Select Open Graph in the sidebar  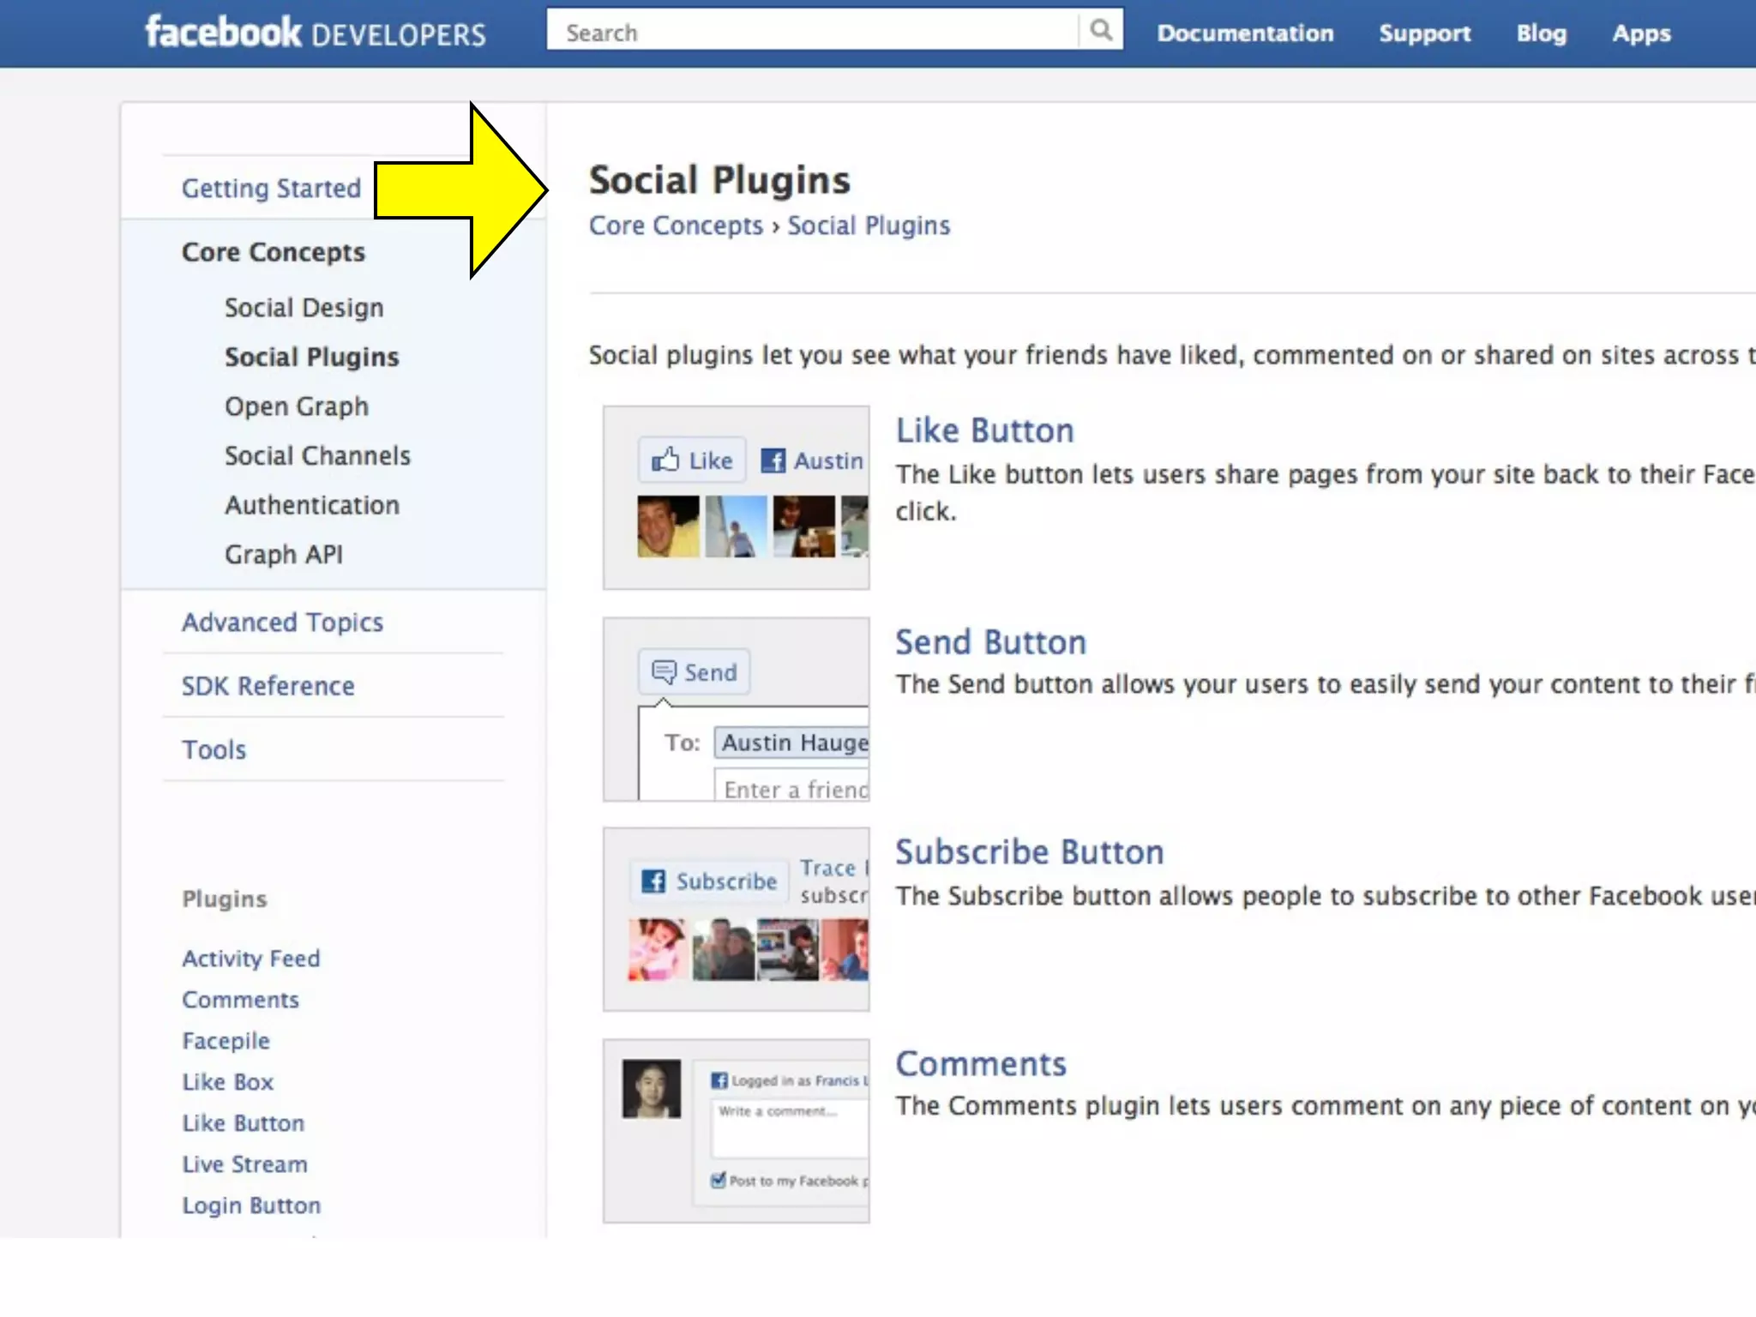[296, 406]
